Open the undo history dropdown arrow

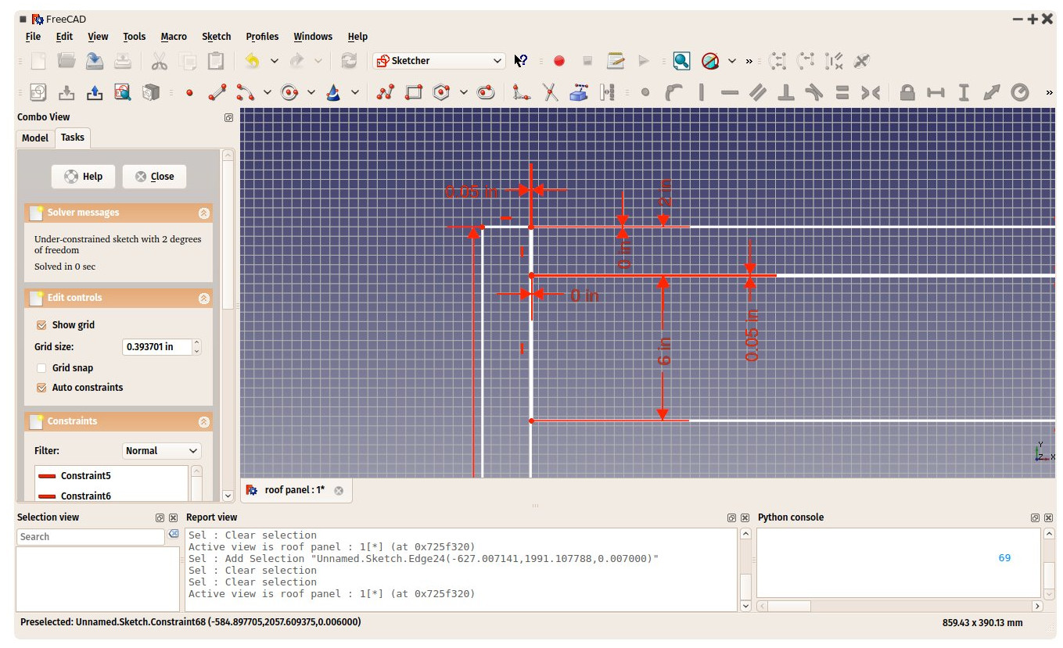[275, 60]
